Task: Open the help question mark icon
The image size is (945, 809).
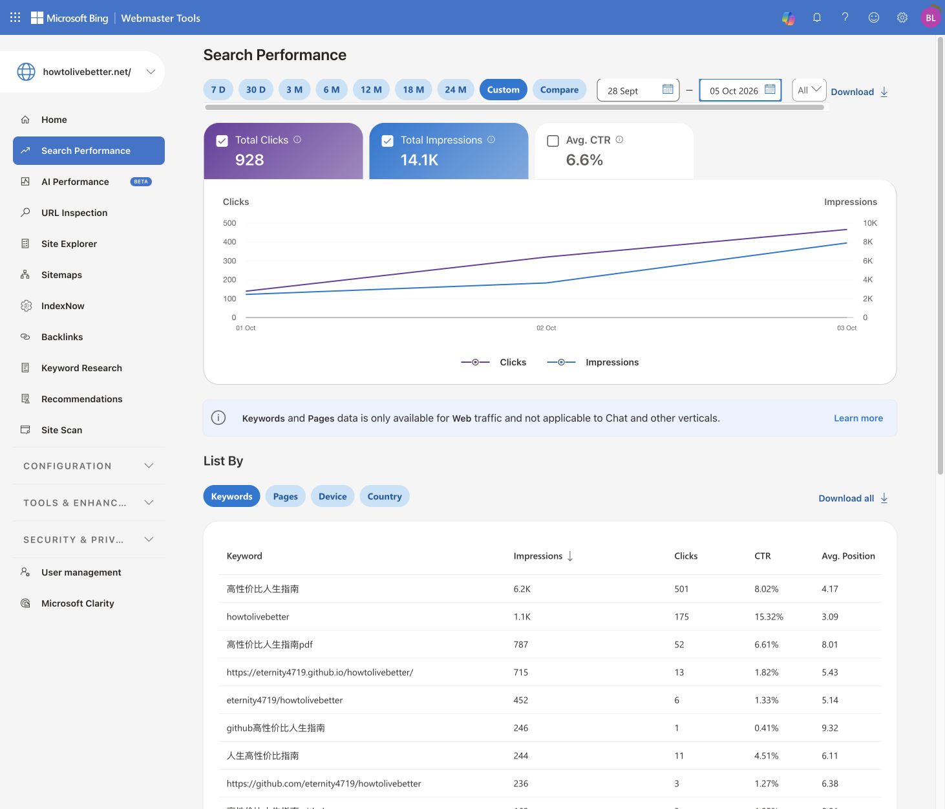Action: pyautogui.click(x=845, y=18)
